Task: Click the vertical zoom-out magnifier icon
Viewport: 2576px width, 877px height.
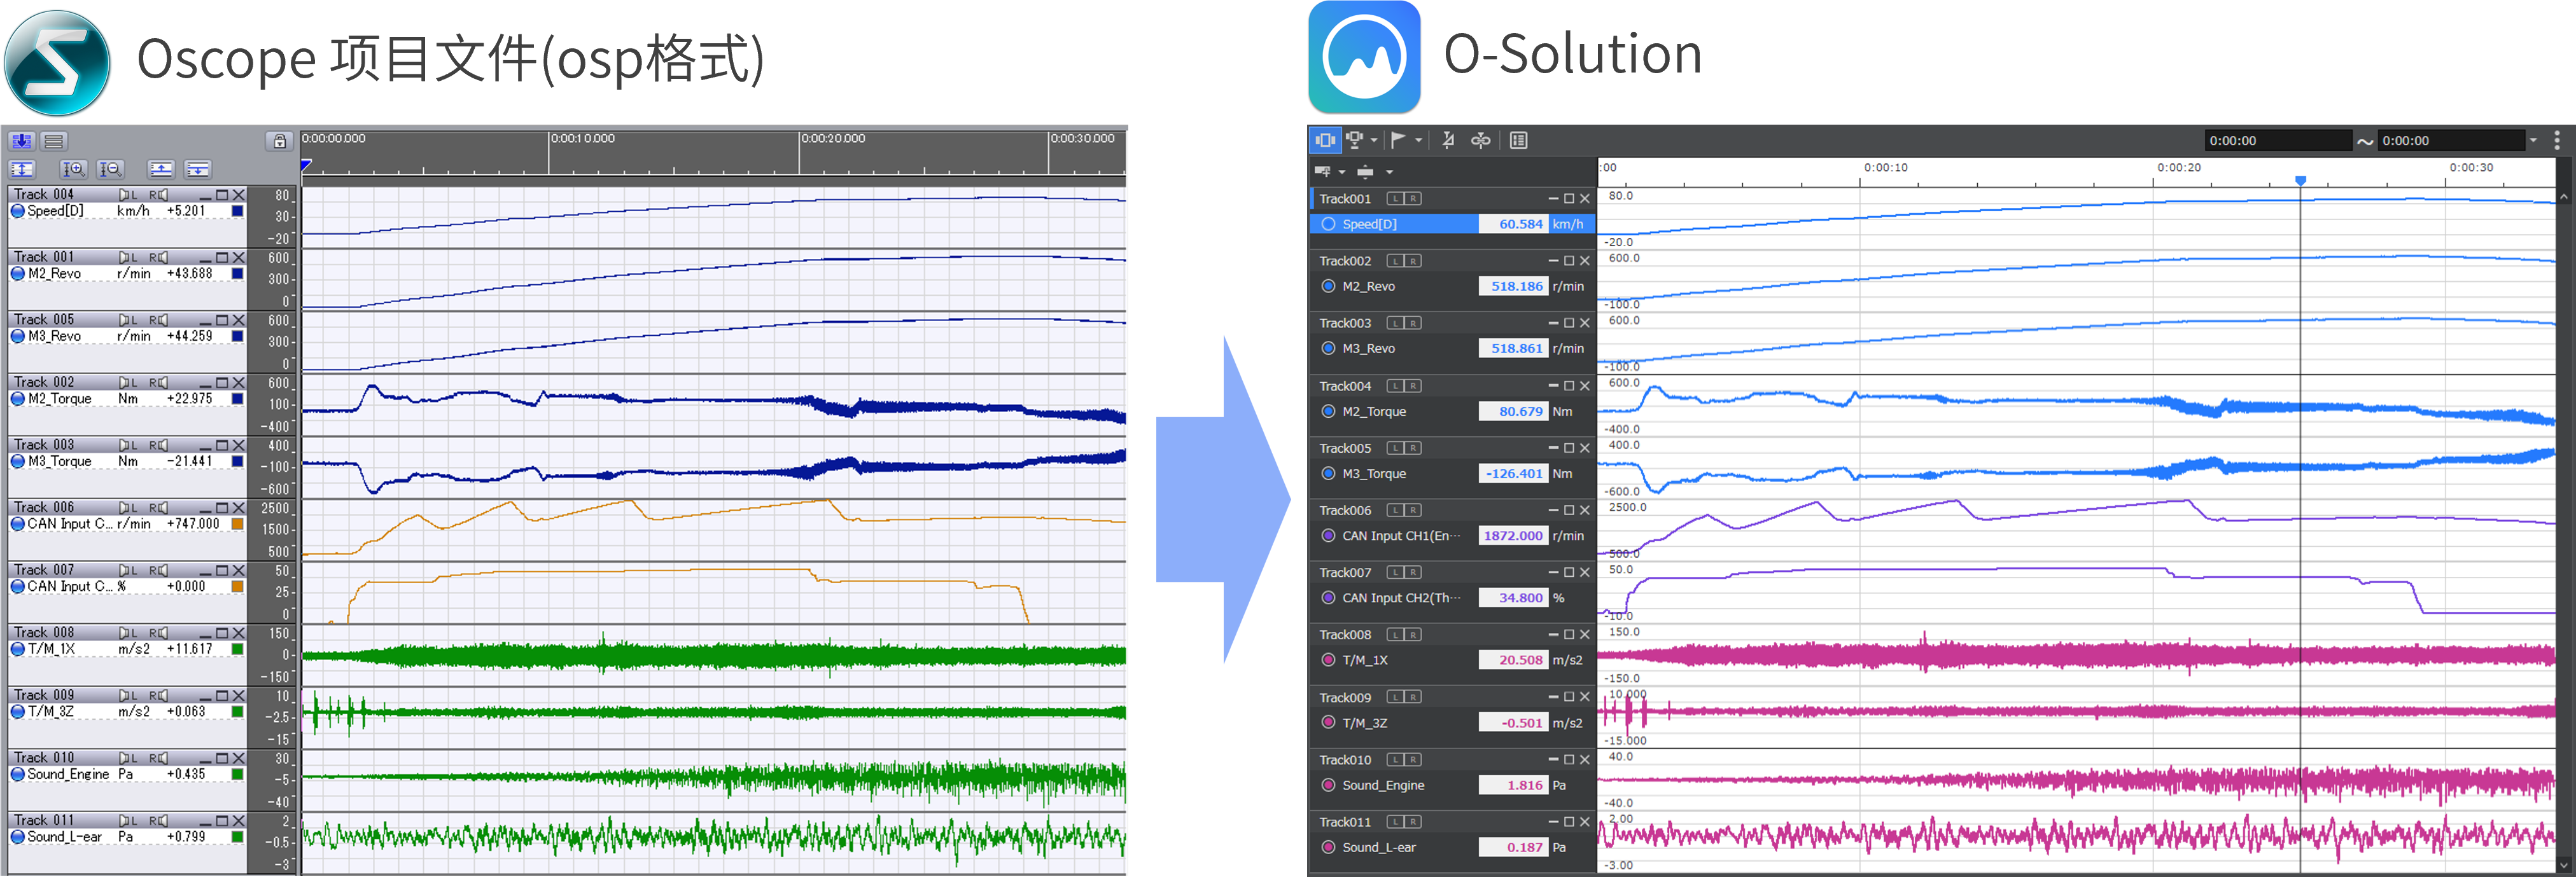Action: point(111,169)
